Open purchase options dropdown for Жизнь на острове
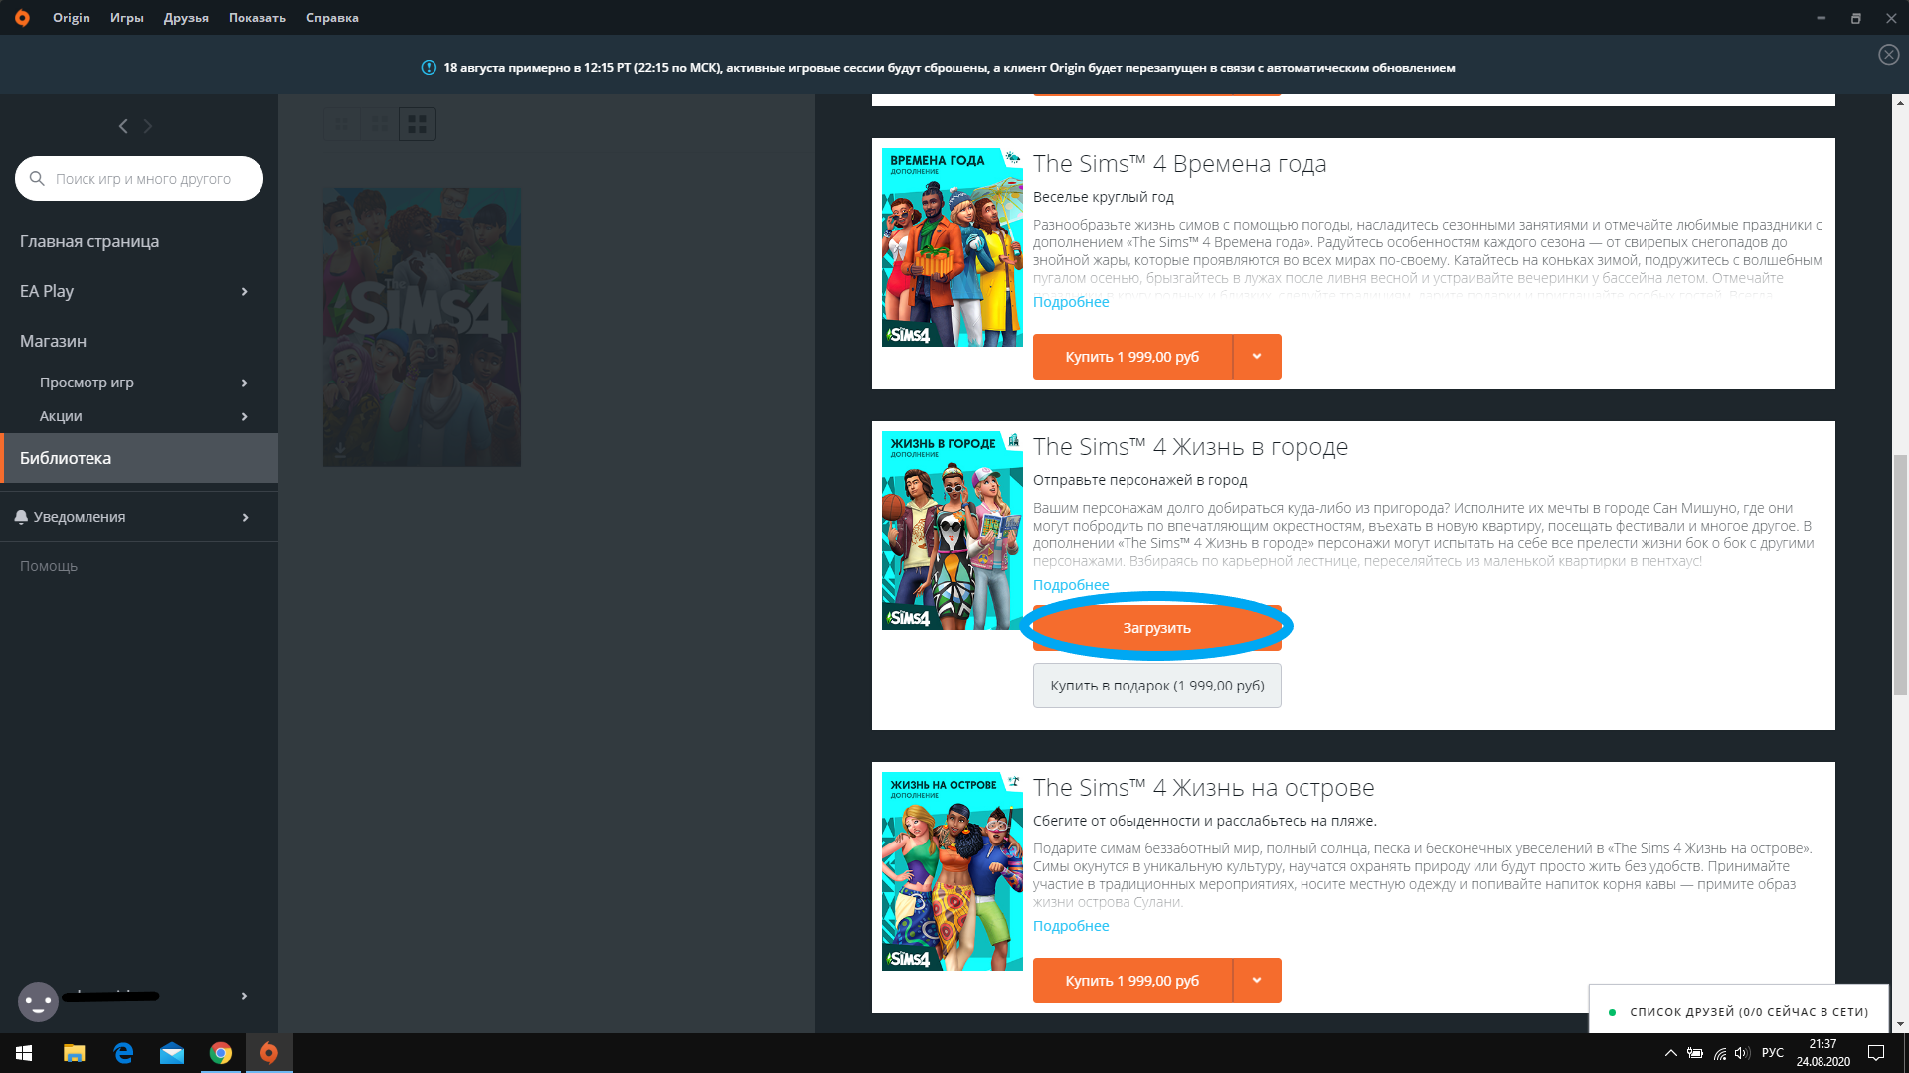This screenshot has width=1909, height=1073. coord(1257,981)
